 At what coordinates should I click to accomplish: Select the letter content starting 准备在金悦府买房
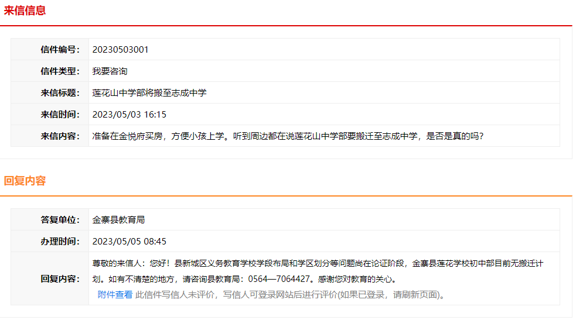(288, 136)
